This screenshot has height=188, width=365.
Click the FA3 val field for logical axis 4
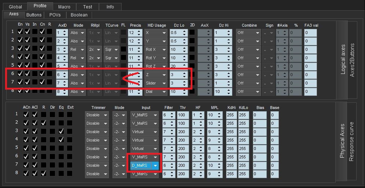(310, 58)
